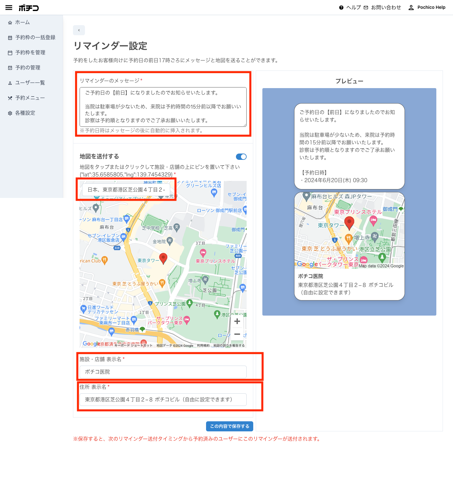Click the home icon in sidebar
The width and height of the screenshot is (453, 488).
pos(10,23)
